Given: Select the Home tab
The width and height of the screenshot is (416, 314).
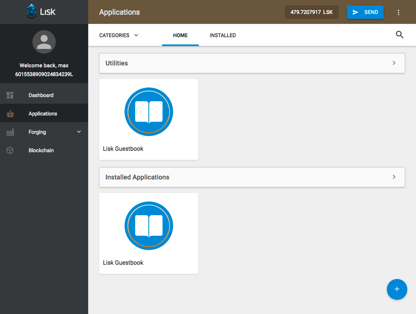Looking at the screenshot, I should pos(180,35).
